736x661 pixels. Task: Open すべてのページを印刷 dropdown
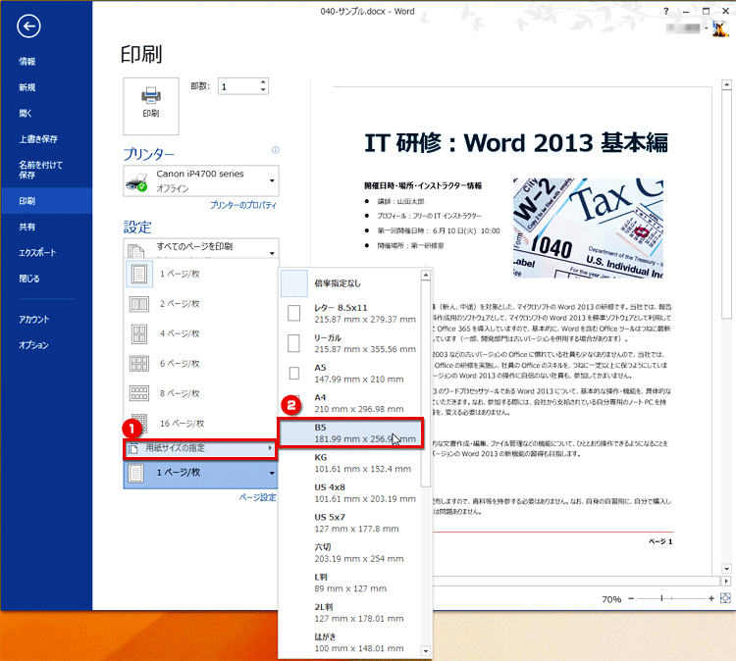click(x=201, y=249)
